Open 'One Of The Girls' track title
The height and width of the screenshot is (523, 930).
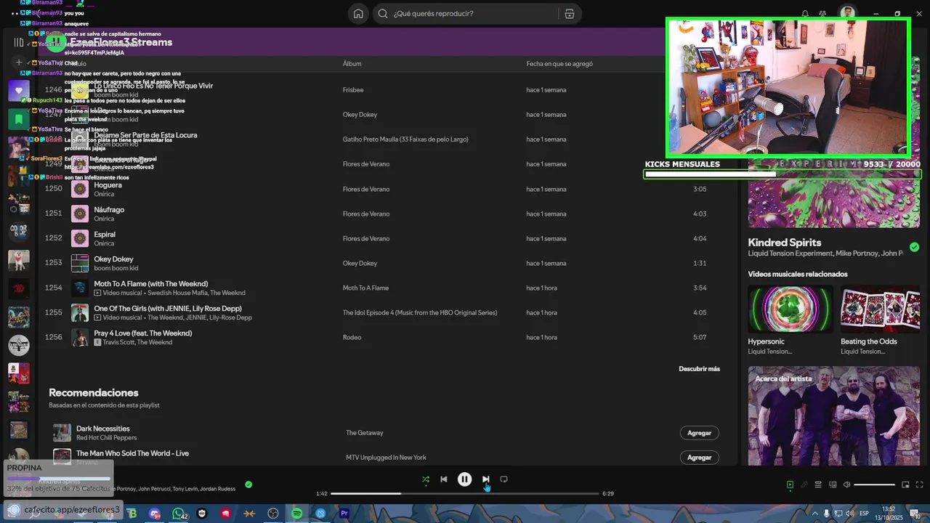click(168, 309)
